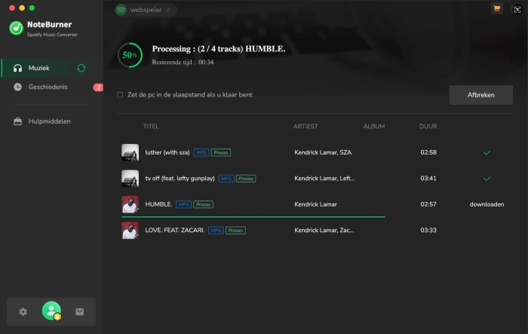Viewport: 528px width, 334px height.
Task: Open the user account avatar
Action: pyautogui.click(x=51, y=311)
